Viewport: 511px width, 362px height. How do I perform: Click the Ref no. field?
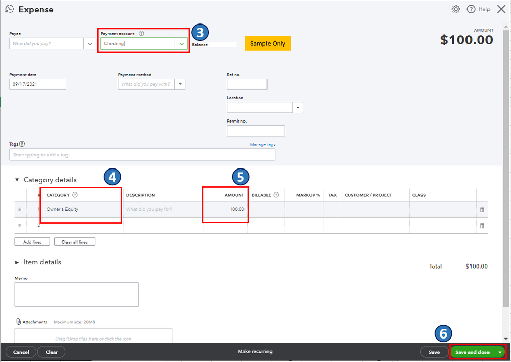tap(247, 84)
